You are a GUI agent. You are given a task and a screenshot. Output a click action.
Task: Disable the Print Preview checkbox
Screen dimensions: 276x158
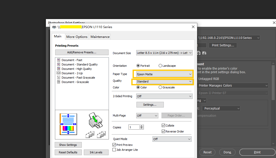(114, 145)
